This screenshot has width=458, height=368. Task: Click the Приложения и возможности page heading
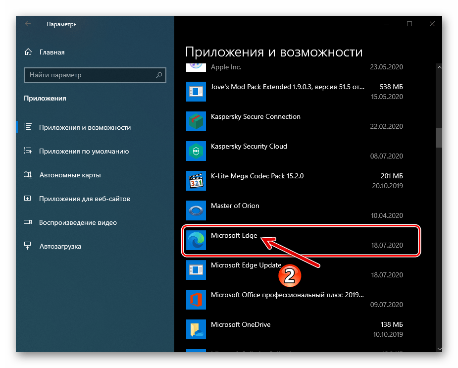click(274, 53)
